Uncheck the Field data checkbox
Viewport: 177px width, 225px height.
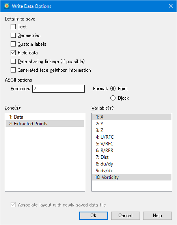coord(13,53)
